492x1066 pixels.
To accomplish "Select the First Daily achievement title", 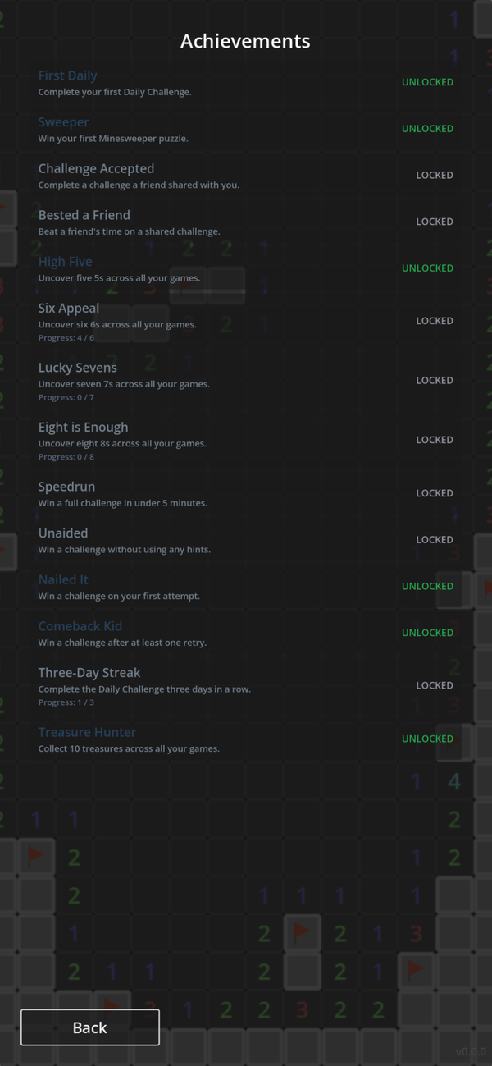I will point(67,75).
